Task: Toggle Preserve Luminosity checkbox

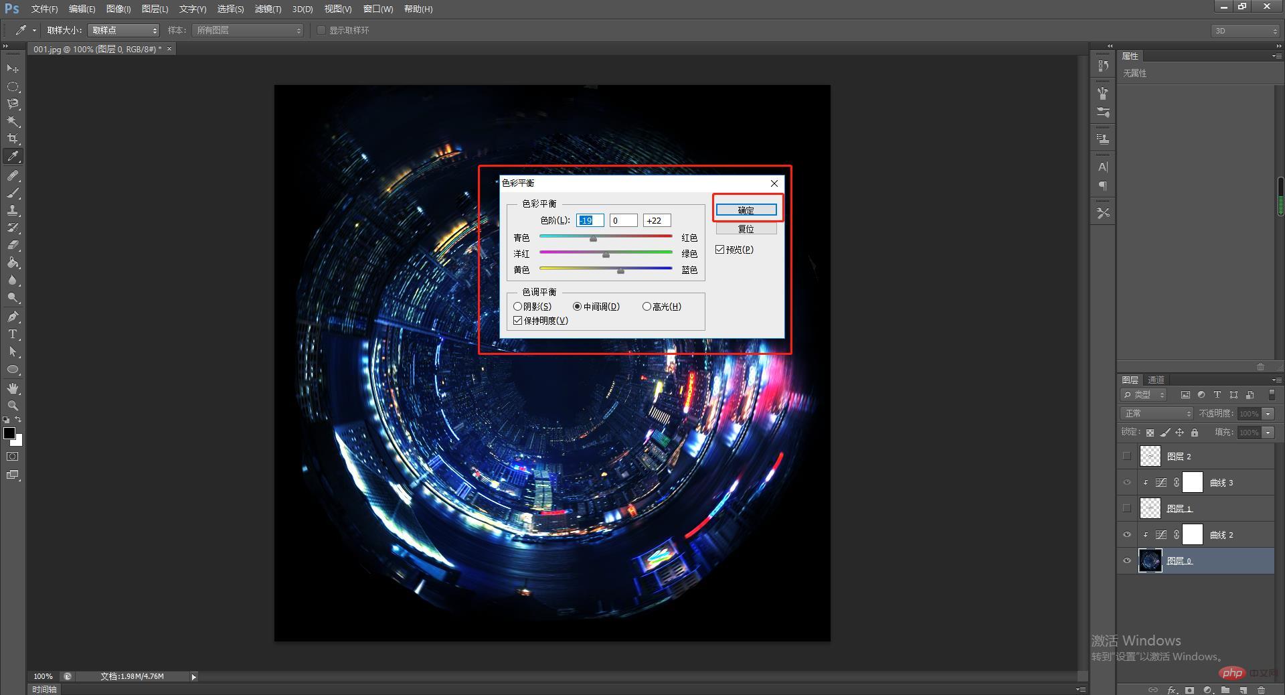Action: [x=518, y=321]
